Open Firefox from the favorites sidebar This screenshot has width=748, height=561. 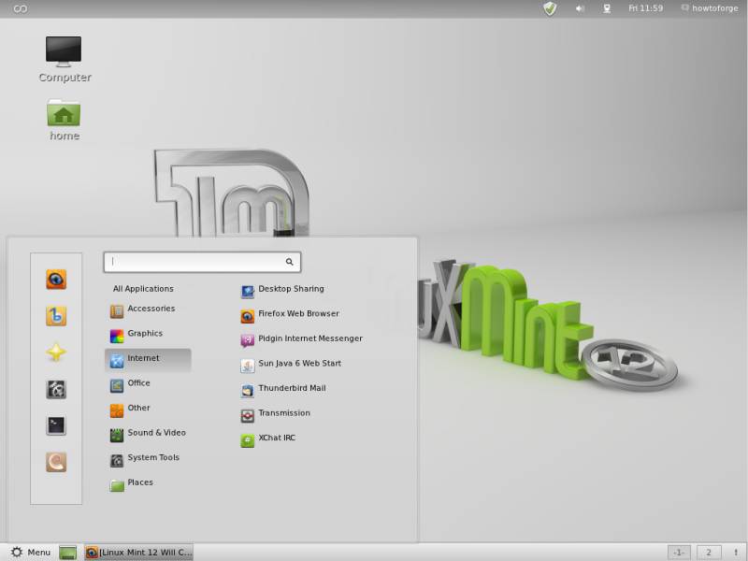click(56, 280)
